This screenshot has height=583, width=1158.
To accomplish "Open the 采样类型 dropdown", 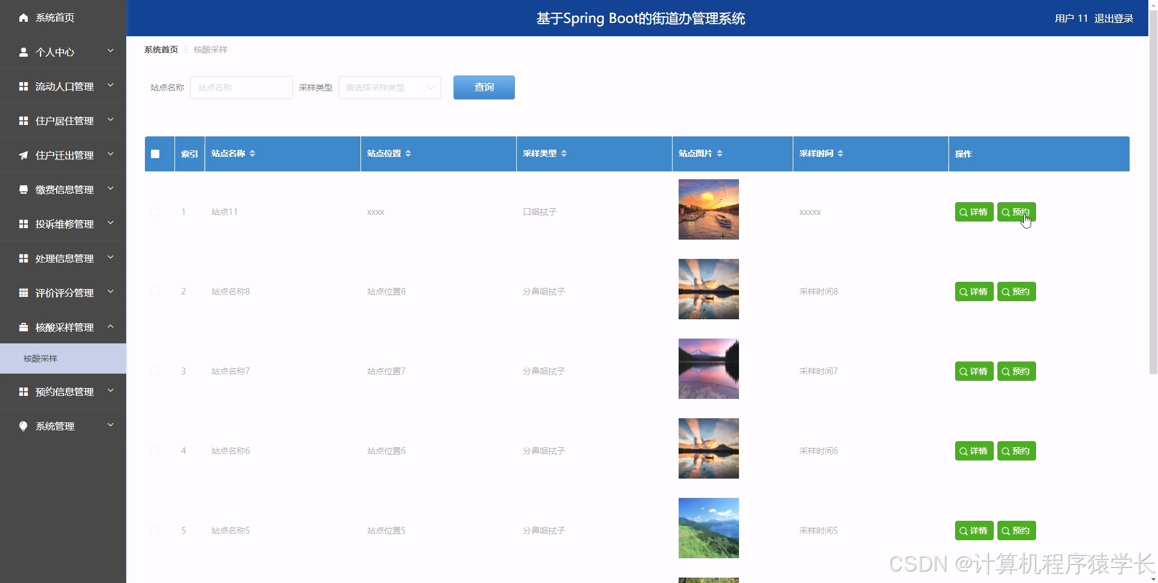I will click(x=389, y=88).
